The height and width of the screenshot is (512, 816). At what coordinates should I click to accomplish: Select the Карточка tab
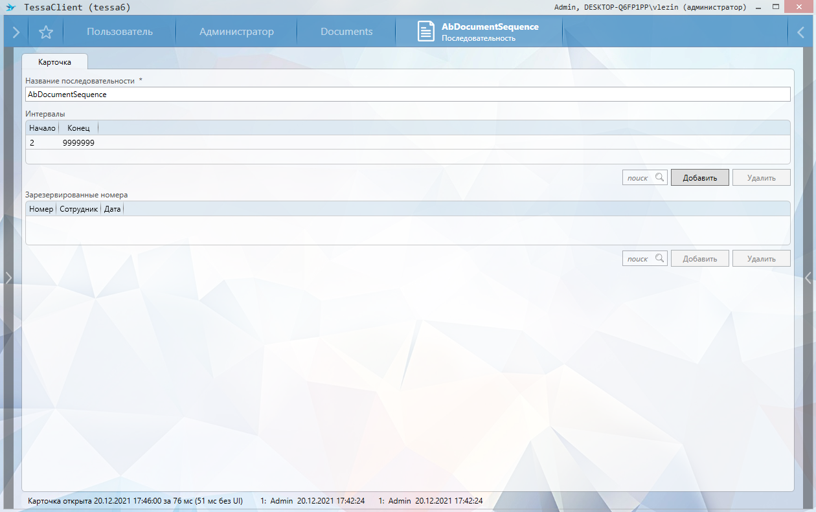point(54,62)
